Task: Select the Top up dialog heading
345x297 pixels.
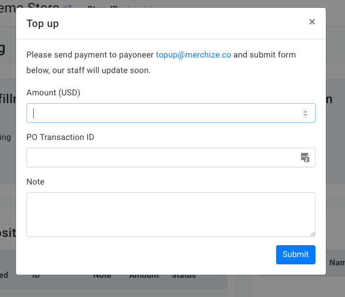Action: click(x=42, y=23)
